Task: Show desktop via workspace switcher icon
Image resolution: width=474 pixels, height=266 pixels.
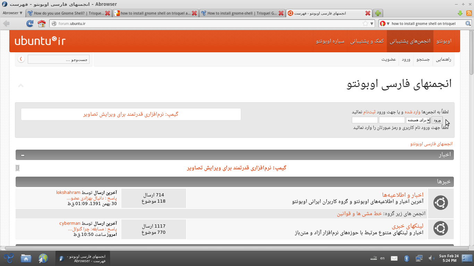Action: [467, 258]
